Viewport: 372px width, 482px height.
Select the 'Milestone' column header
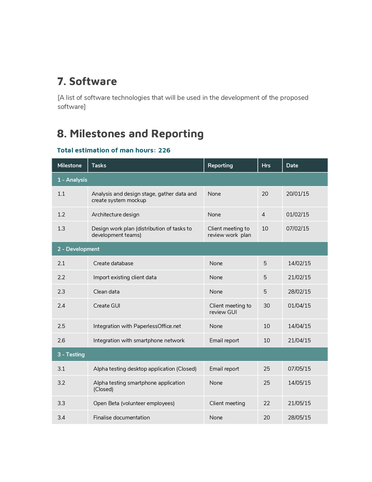click(69, 165)
